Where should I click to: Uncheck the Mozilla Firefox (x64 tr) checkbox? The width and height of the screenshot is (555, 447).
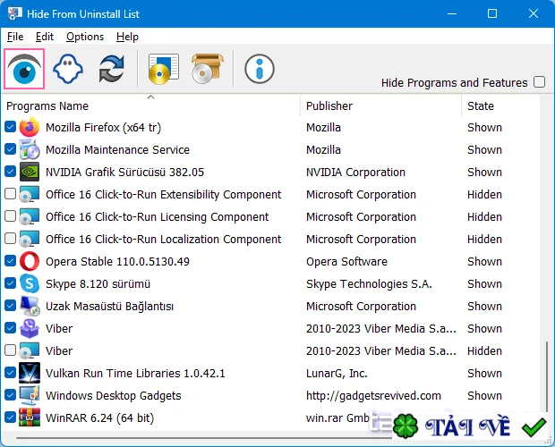10,127
